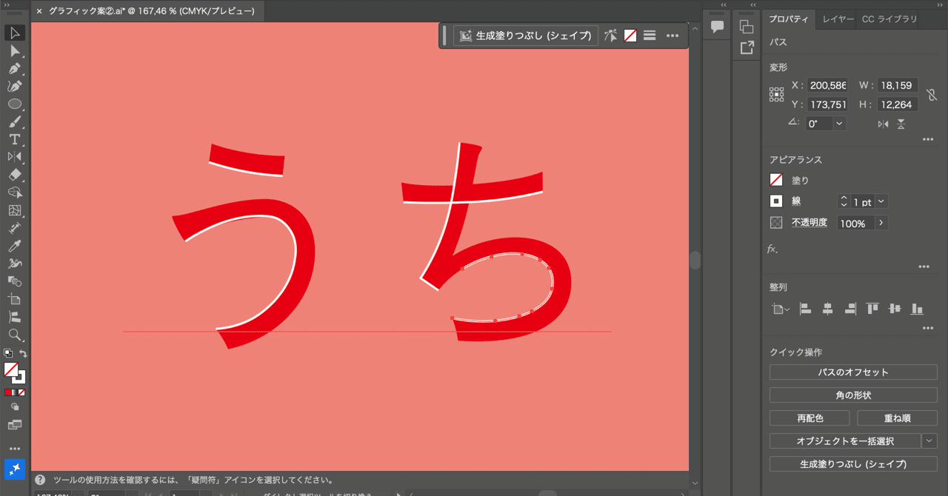The image size is (948, 496).
Task: Toggle the W/H constrain proportions link
Action: (x=932, y=95)
